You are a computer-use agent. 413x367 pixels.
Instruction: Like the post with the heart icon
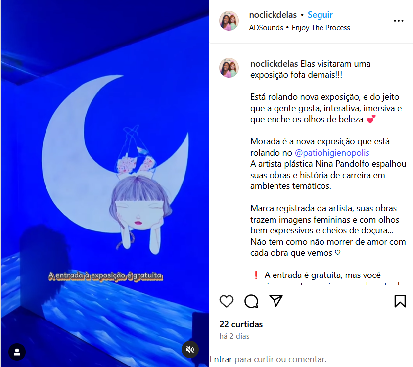point(227,301)
